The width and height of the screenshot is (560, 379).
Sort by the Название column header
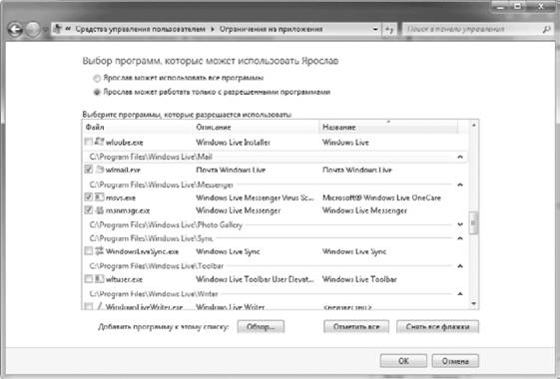pyautogui.click(x=388, y=127)
